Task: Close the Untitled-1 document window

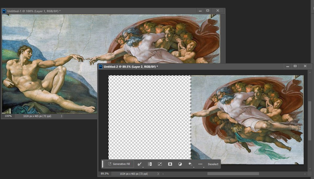Action: (x=218, y=11)
